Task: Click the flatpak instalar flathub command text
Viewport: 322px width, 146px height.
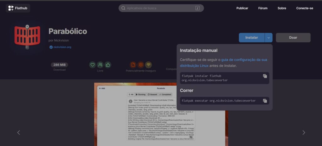Action: [x=204, y=78]
